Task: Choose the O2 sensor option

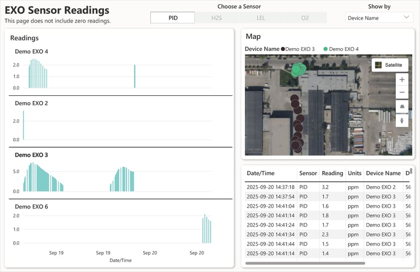Action: [x=305, y=18]
